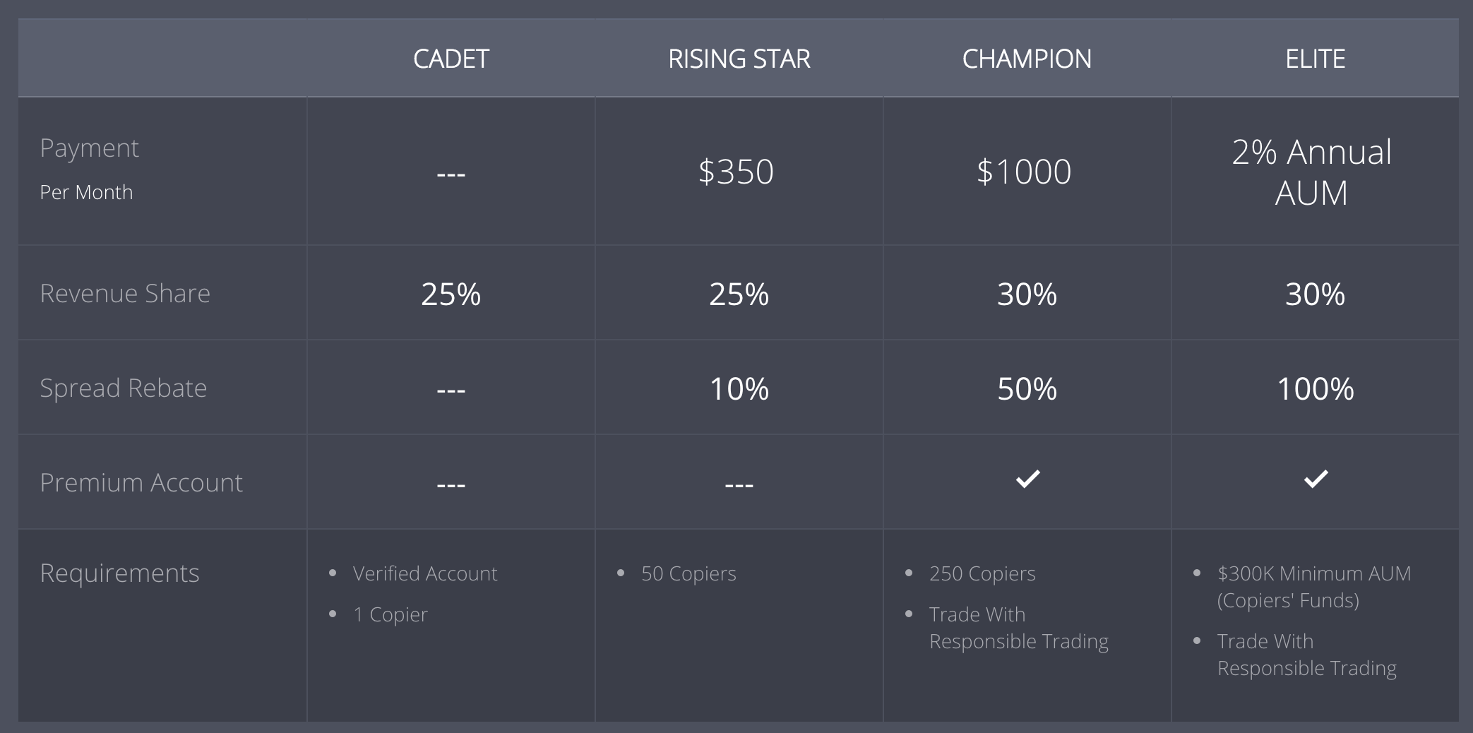Click the Revenue Share row label
1473x733 pixels.
[125, 293]
